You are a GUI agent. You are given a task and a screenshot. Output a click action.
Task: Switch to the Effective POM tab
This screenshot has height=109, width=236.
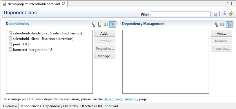(x=91, y=106)
